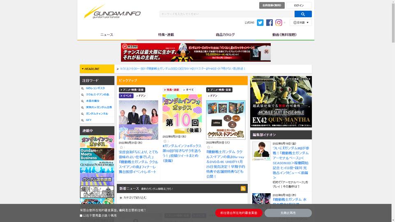Image resolution: width=395 pixels, height=222 pixels.
Task: Select the ドアン tag below イベント tag
Action: pyautogui.click(x=141, y=96)
